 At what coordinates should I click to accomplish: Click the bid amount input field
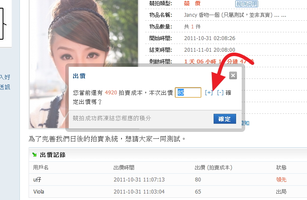188,93
